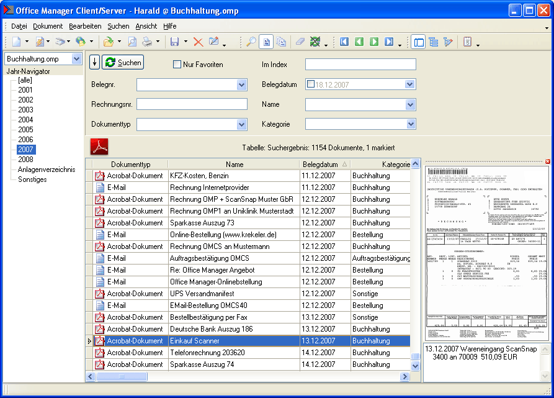554x398 pixels.
Task: Click the Suchen search button
Action: click(123, 63)
